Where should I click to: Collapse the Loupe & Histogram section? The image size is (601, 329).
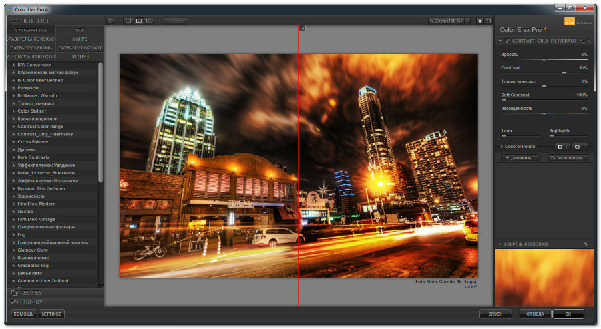(x=501, y=244)
